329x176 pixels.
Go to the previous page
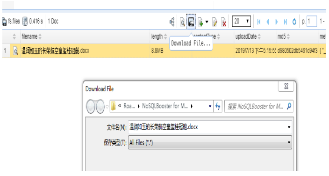268,22
